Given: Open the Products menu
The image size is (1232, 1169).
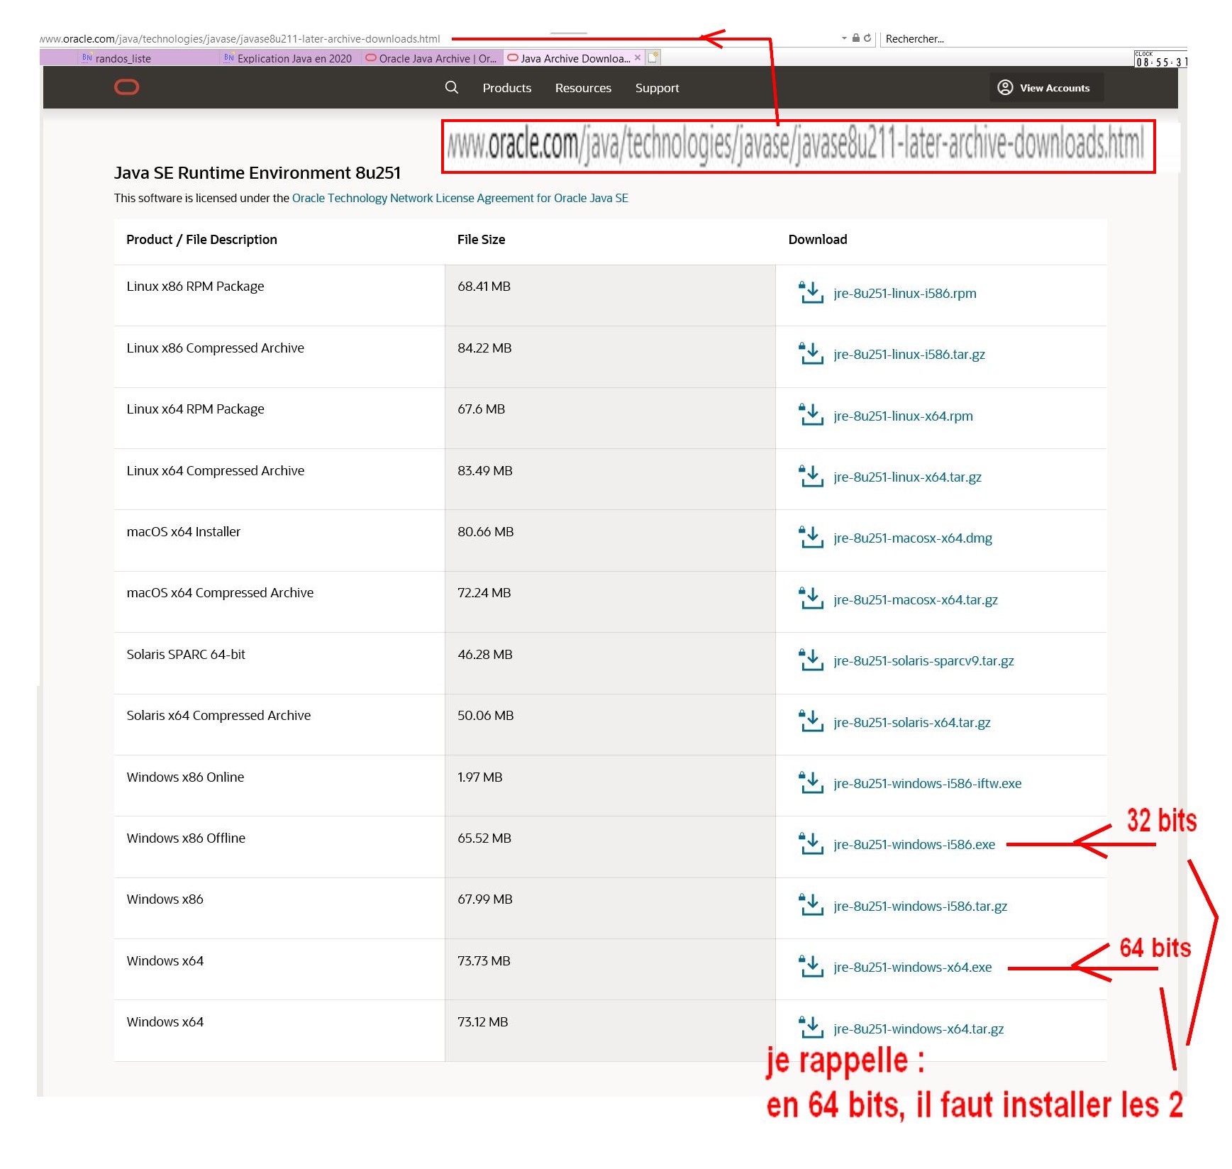Looking at the screenshot, I should (x=507, y=88).
